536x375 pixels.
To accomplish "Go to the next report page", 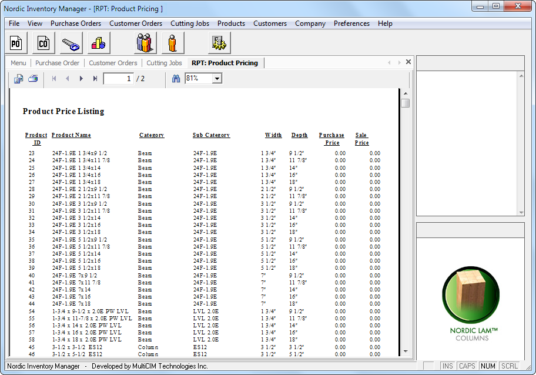I will [82, 79].
